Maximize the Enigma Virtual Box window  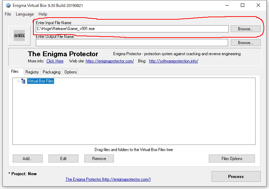243,5
